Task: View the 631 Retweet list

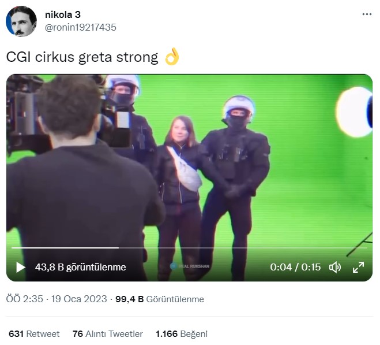Action: point(34,334)
